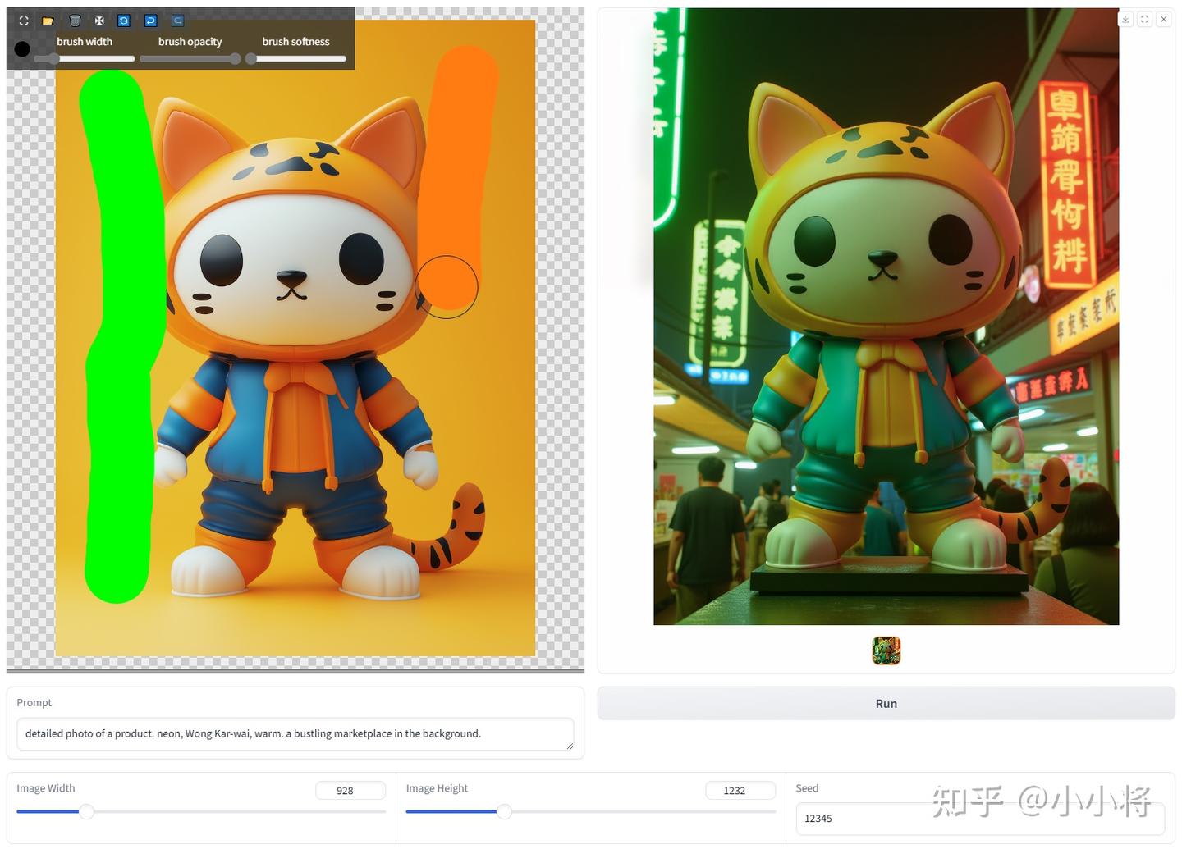This screenshot has height=849, width=1182.
Task: Reset strokes with the blue refresh icon
Action: [x=124, y=21]
